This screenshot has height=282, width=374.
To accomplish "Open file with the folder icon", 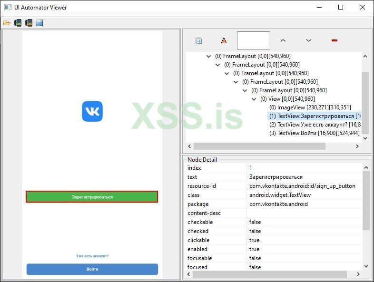I will pos(7,23).
